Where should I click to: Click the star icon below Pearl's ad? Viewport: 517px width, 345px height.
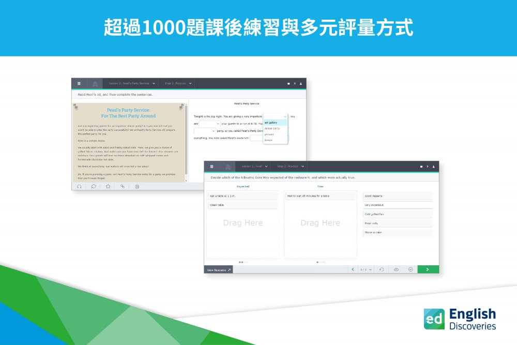(x=108, y=186)
